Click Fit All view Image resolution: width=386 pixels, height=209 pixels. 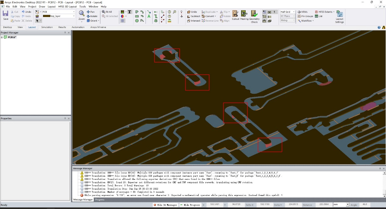(107, 12)
